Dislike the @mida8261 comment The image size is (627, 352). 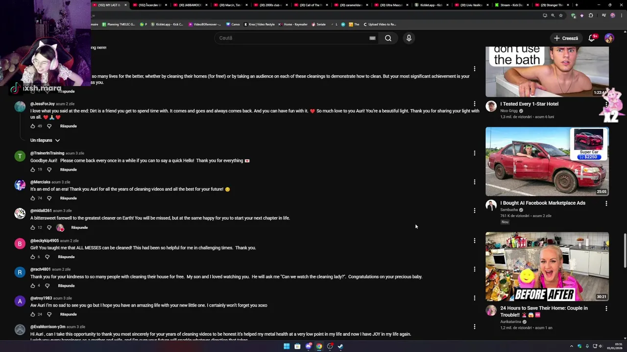[x=49, y=227]
